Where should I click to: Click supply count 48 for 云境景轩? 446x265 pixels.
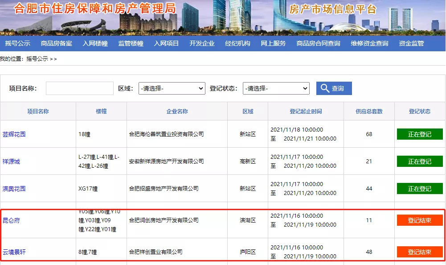coord(369,252)
